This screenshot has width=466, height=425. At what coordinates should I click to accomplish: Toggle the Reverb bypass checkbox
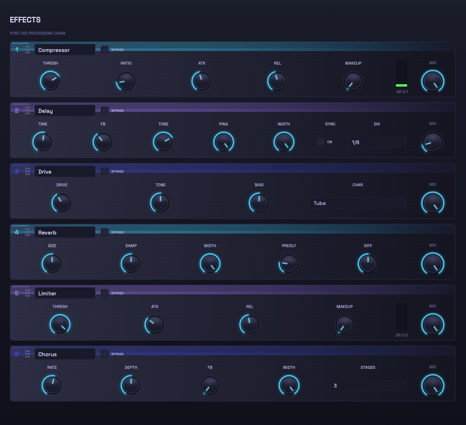pyautogui.click(x=105, y=232)
